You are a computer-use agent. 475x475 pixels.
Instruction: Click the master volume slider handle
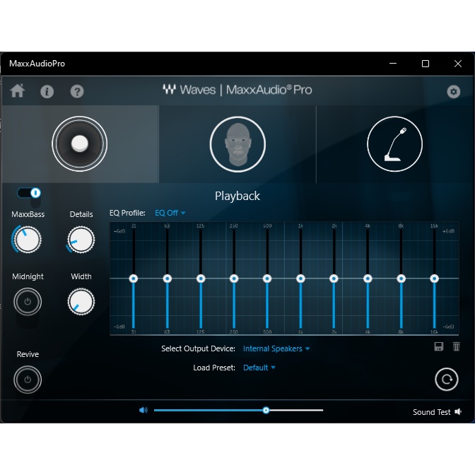tap(266, 410)
